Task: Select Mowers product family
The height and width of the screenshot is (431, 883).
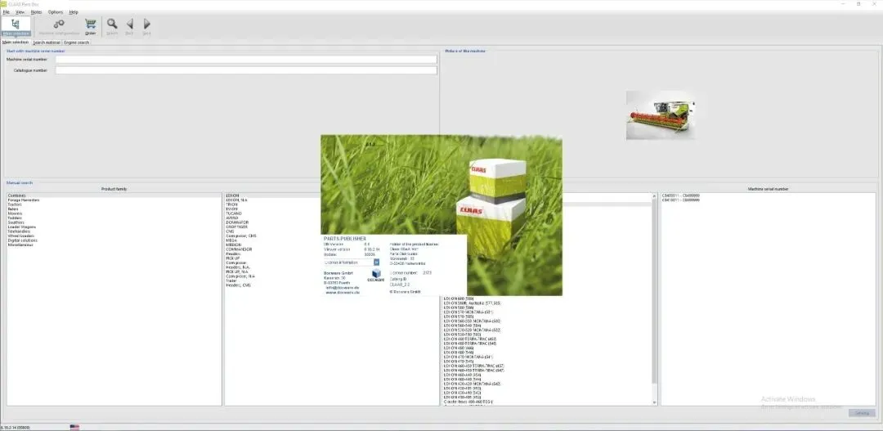Action: coord(114,213)
